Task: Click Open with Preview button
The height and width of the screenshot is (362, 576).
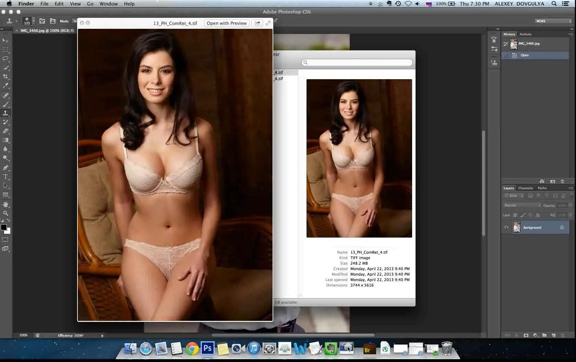Action: (227, 23)
